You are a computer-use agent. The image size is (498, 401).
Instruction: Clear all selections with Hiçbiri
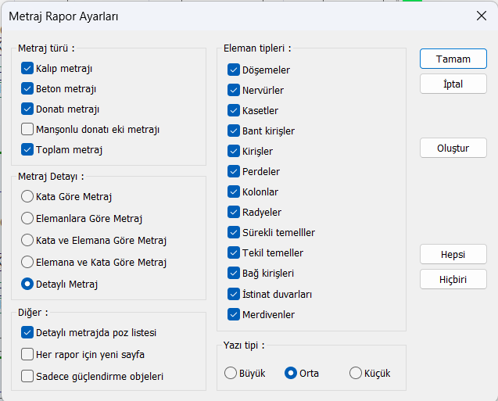point(453,279)
